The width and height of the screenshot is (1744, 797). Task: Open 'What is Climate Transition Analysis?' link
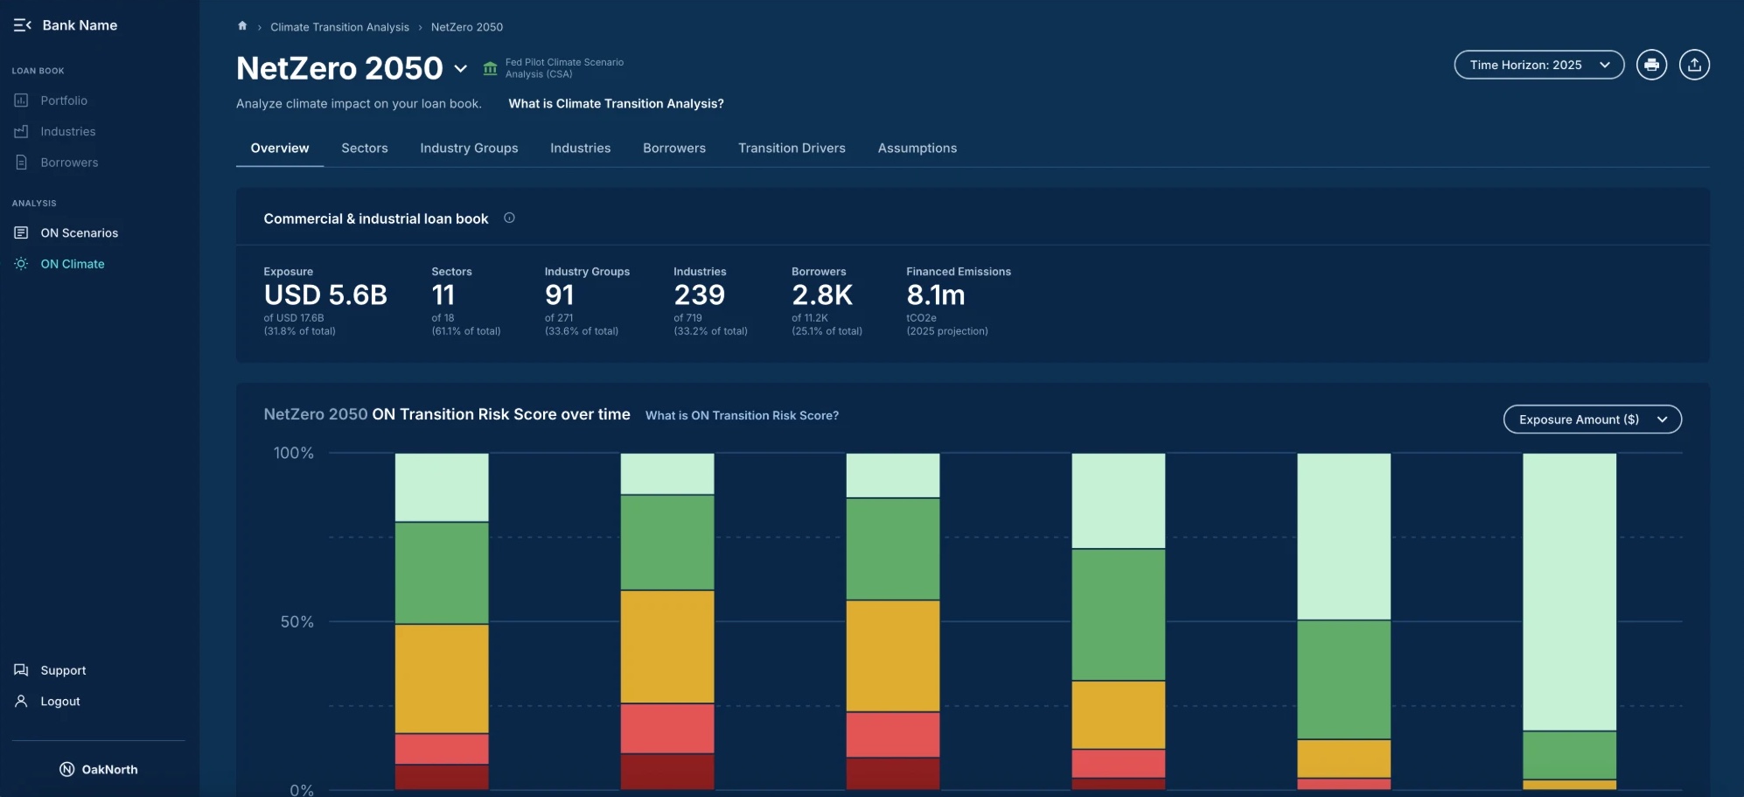click(616, 103)
